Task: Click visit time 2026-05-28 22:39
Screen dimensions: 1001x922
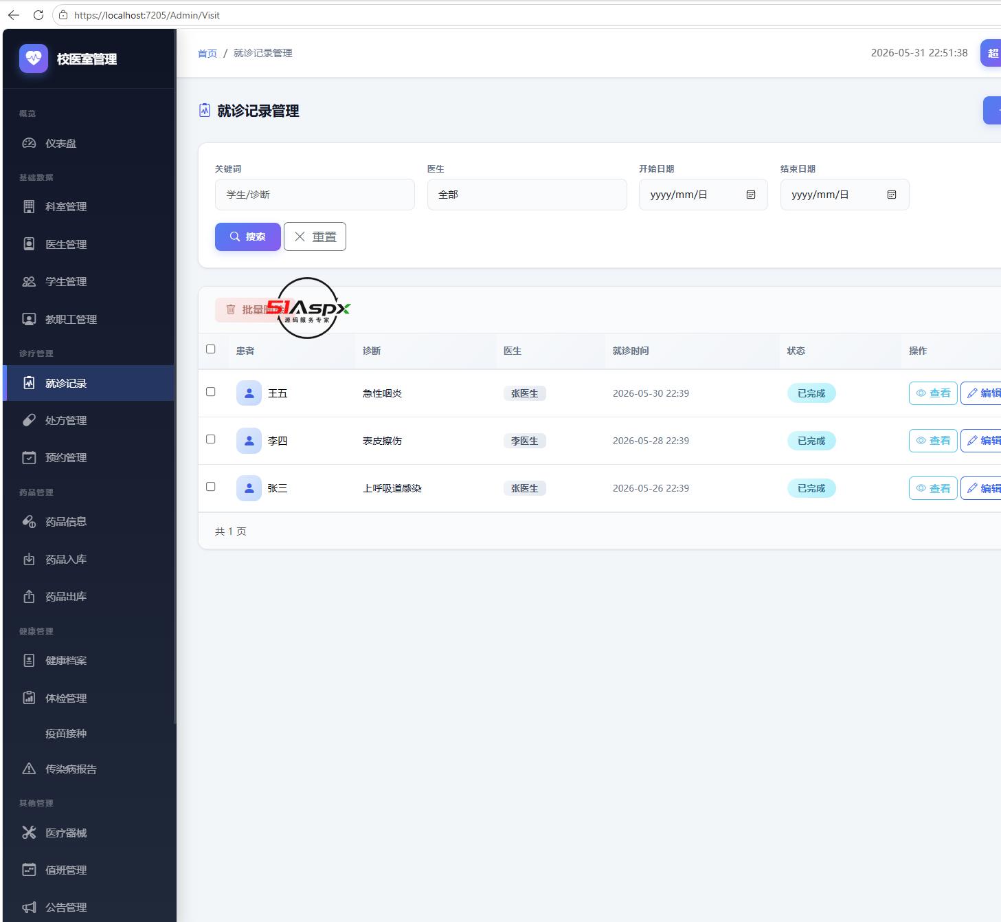Action: coord(651,441)
